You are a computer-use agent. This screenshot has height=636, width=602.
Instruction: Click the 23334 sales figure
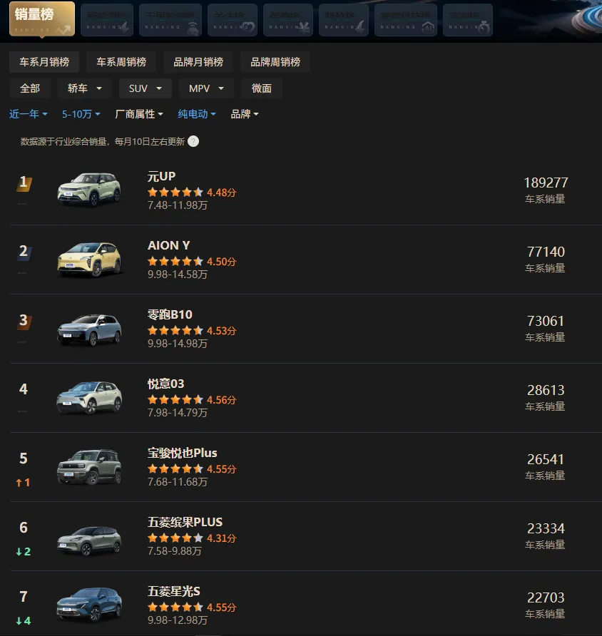click(x=546, y=528)
